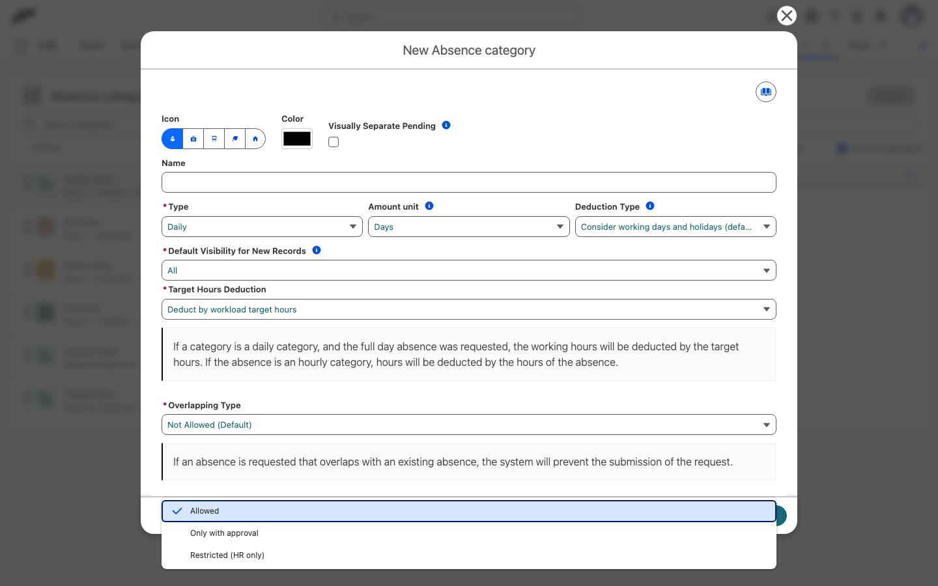This screenshot has height=586, width=938.
Task: Select the house icon for the category
Action: click(x=255, y=139)
